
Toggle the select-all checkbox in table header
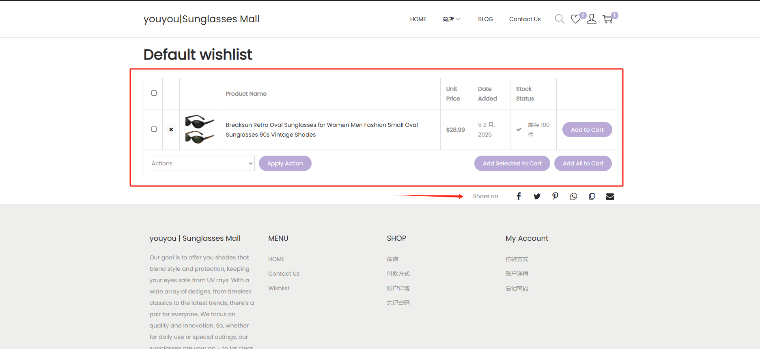point(154,93)
